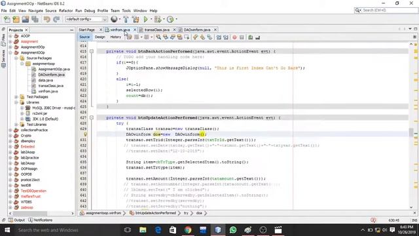Click the Windows Start button
Viewport: 419px width, 236px height.
tap(7, 230)
